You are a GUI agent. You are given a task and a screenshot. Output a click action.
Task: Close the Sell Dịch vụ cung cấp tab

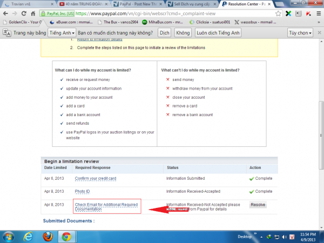pos(215,4)
